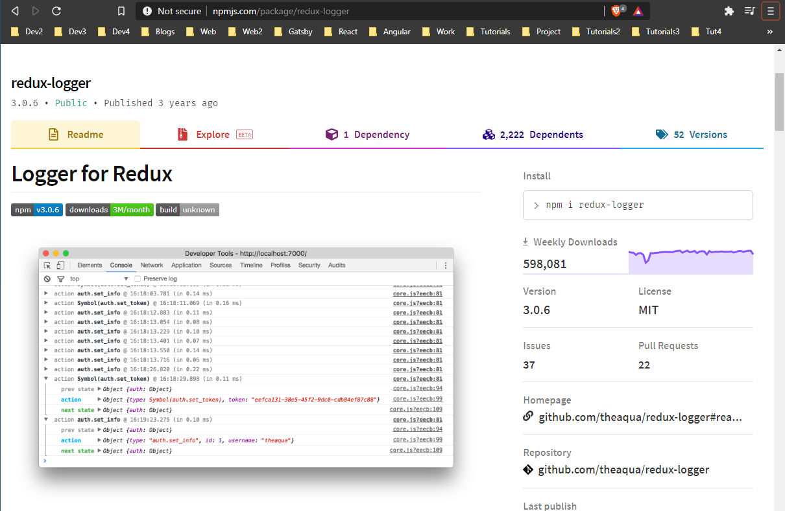
Task: Open the Brave Rewards triangle icon
Action: click(638, 11)
